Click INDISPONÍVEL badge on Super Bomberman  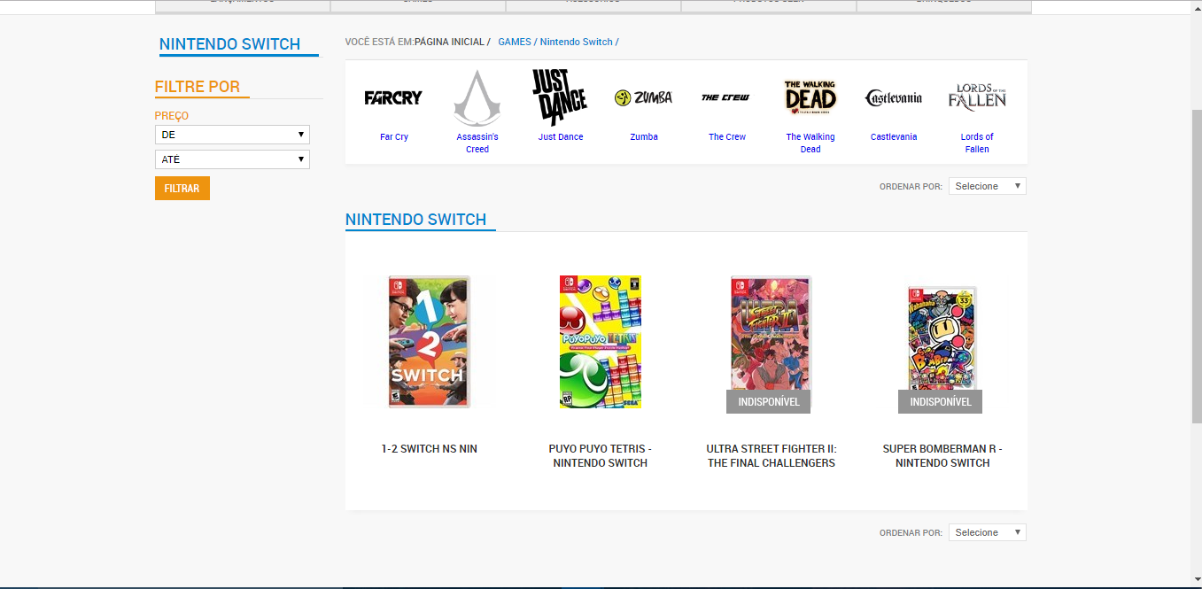click(941, 402)
